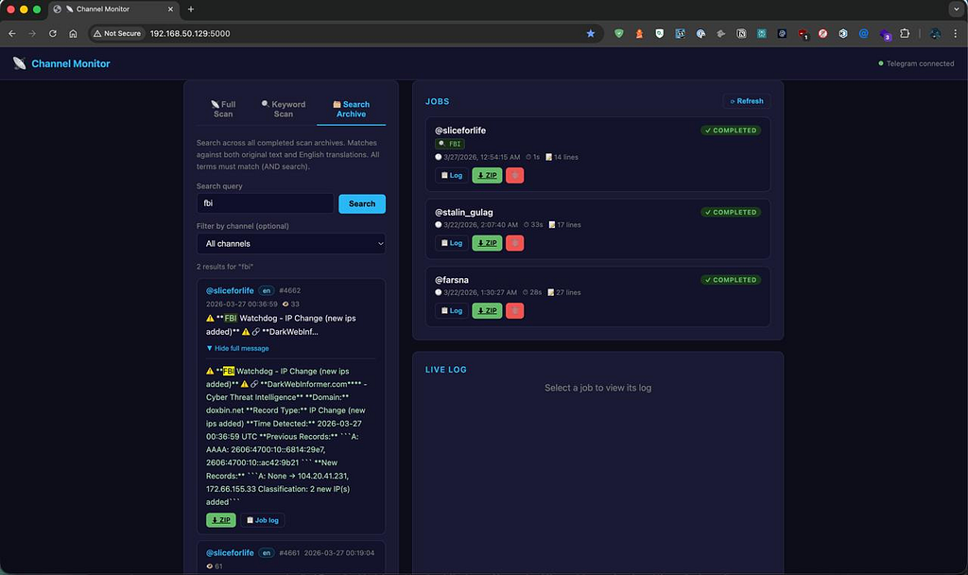Click the orange figure extension icon
This screenshot has height=575, width=968.
(x=639, y=33)
